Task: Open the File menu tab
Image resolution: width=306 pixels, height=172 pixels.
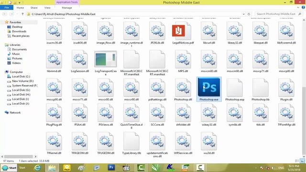Action: tap(7, 8)
